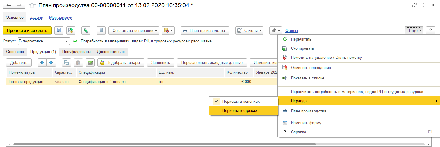Open the Отчеты dropdown menu
This screenshot has width=440, height=147.
coord(249,30)
